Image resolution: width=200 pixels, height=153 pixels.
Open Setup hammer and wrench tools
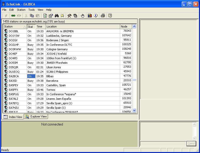click(70, 16)
